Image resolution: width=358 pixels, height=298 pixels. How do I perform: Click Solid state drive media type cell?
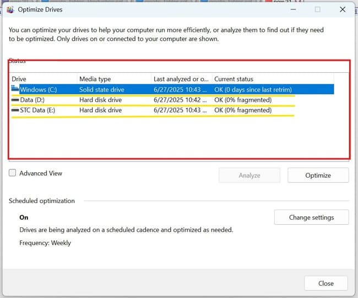click(101, 89)
